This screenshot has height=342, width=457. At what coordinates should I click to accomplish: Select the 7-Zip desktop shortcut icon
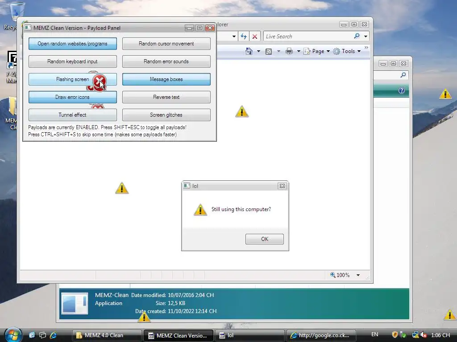(12, 68)
